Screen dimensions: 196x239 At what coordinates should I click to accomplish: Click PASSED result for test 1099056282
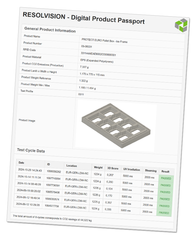point(166,178)
